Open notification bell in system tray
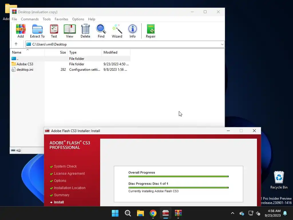Image resolution: width=293 pixels, height=220 pixels. (x=285, y=213)
